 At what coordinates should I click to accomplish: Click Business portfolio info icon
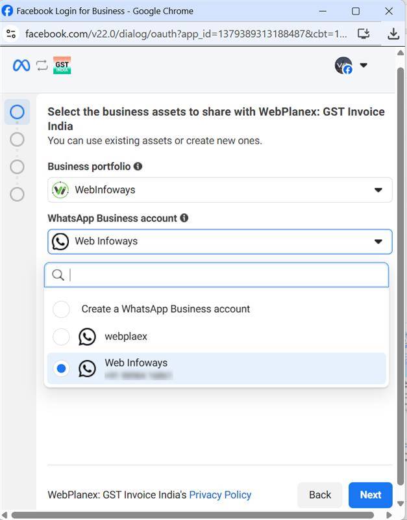138,166
